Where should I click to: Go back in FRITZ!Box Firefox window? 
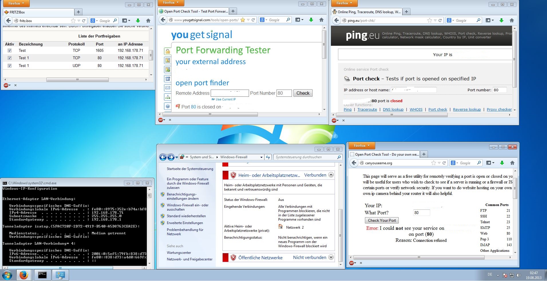[8, 21]
